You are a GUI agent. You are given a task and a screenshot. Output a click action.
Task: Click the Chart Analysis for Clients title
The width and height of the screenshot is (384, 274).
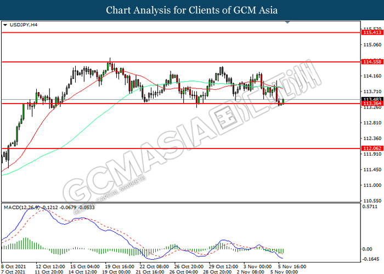(192, 10)
